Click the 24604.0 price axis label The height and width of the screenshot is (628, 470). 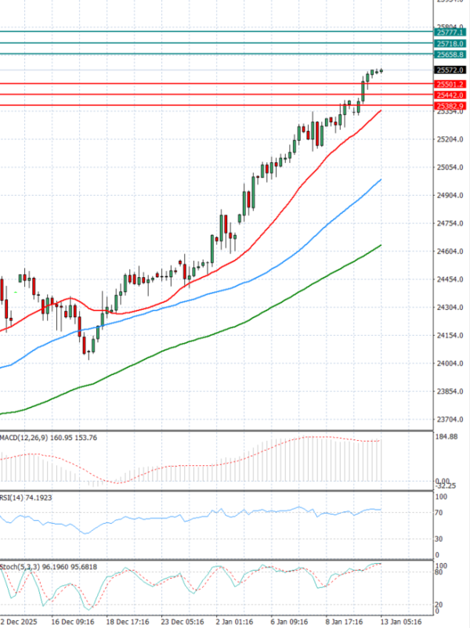click(x=450, y=251)
